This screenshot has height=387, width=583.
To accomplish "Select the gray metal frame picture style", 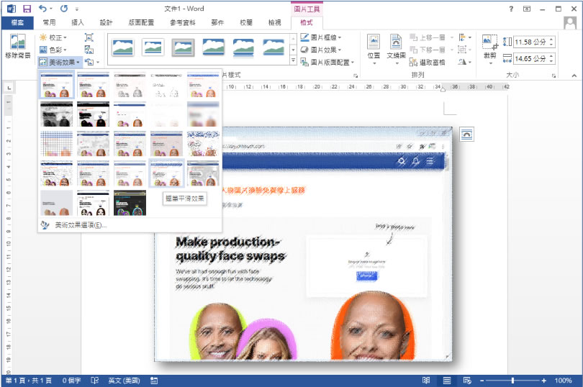I will tap(183, 47).
